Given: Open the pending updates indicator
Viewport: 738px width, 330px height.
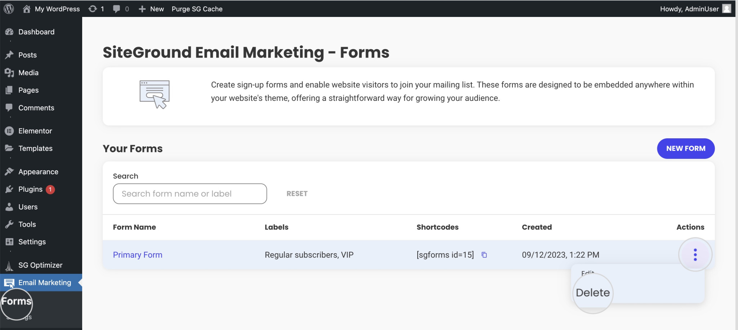Looking at the screenshot, I should point(96,9).
